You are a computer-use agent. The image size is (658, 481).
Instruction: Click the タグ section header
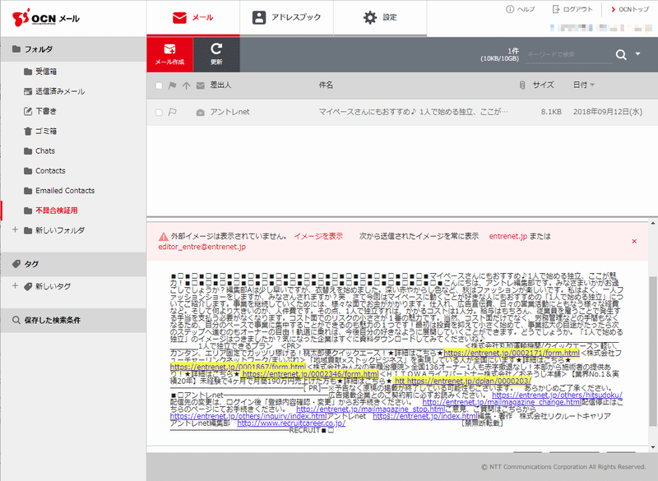[x=73, y=264]
